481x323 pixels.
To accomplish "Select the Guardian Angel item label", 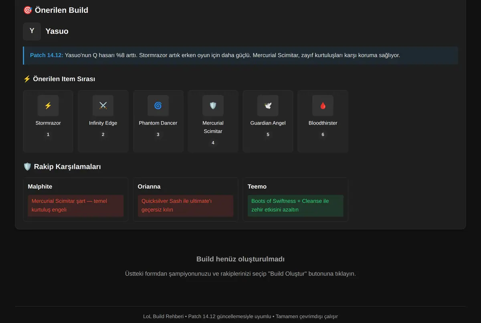I will pos(268,123).
